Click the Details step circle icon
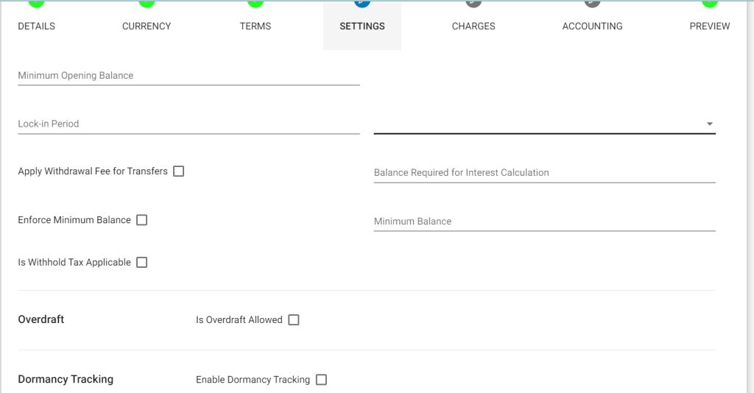754x393 pixels. click(x=36, y=4)
